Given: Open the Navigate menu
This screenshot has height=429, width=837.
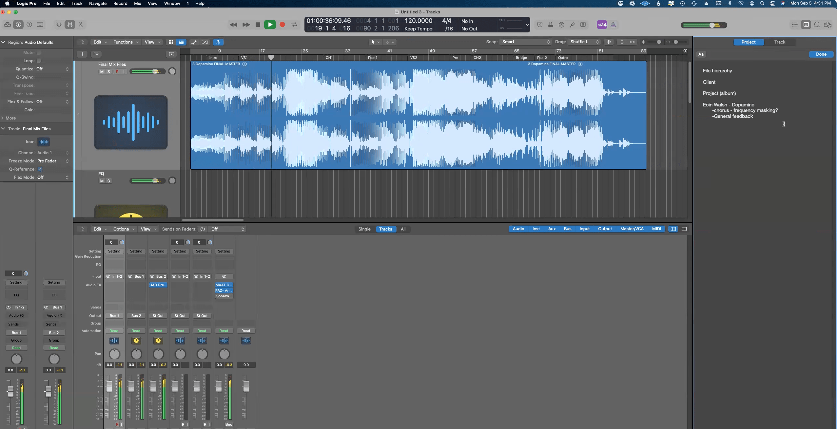Looking at the screenshot, I should coord(98,3).
